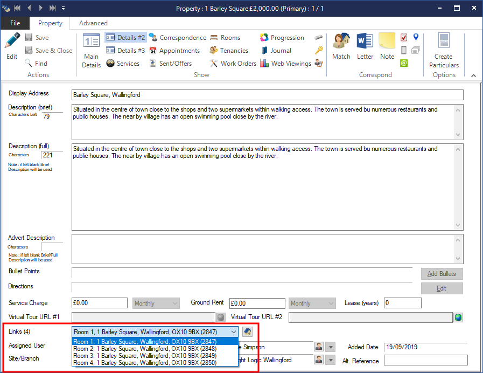This screenshot has height=373, width=483.
Task: Click the Add Bullets button
Action: (442, 274)
